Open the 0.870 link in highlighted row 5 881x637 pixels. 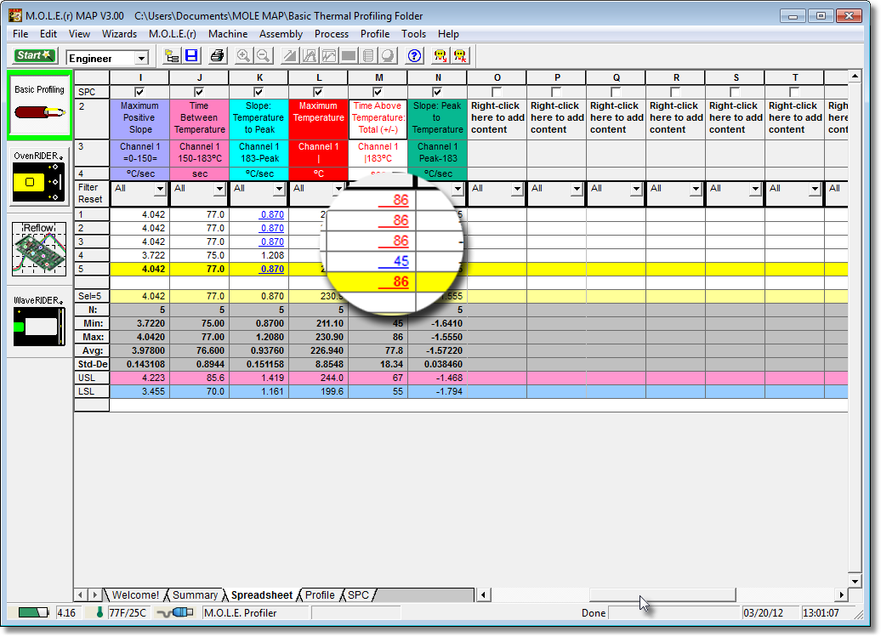click(x=272, y=269)
